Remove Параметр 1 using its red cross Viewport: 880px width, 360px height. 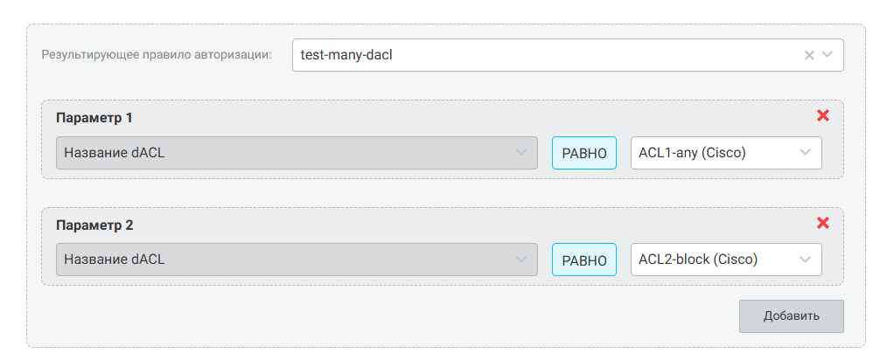click(822, 115)
